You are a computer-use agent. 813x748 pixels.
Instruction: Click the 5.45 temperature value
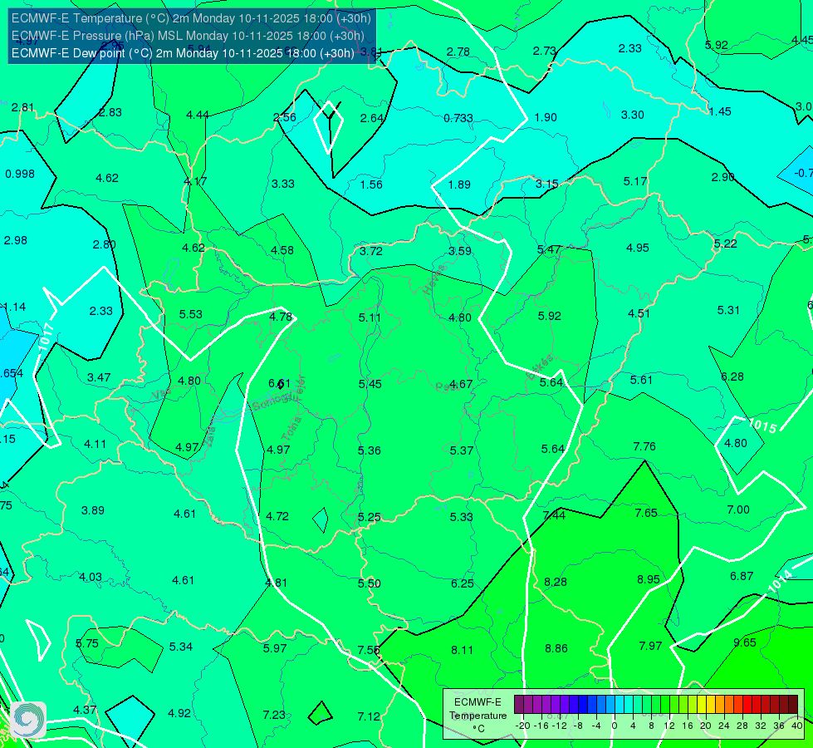pyautogui.click(x=370, y=384)
